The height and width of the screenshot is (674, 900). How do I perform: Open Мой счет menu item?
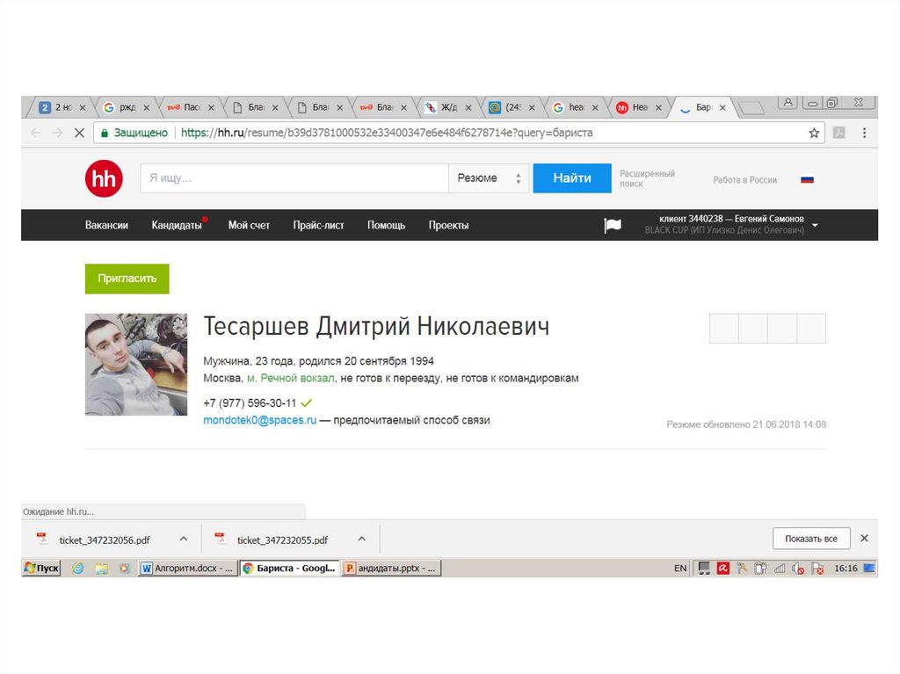[249, 225]
